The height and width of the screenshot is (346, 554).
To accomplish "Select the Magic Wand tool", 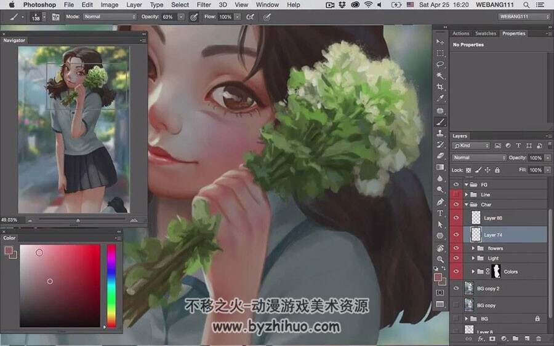I will [x=440, y=76].
